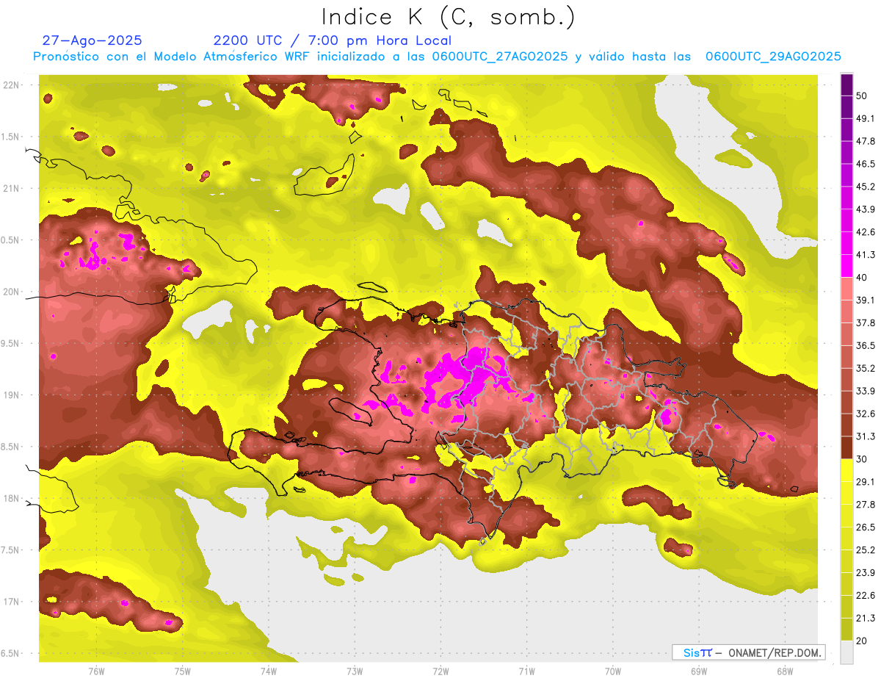Click the WRF model forecast description line
Screen dimensions: 881x681
point(437,57)
